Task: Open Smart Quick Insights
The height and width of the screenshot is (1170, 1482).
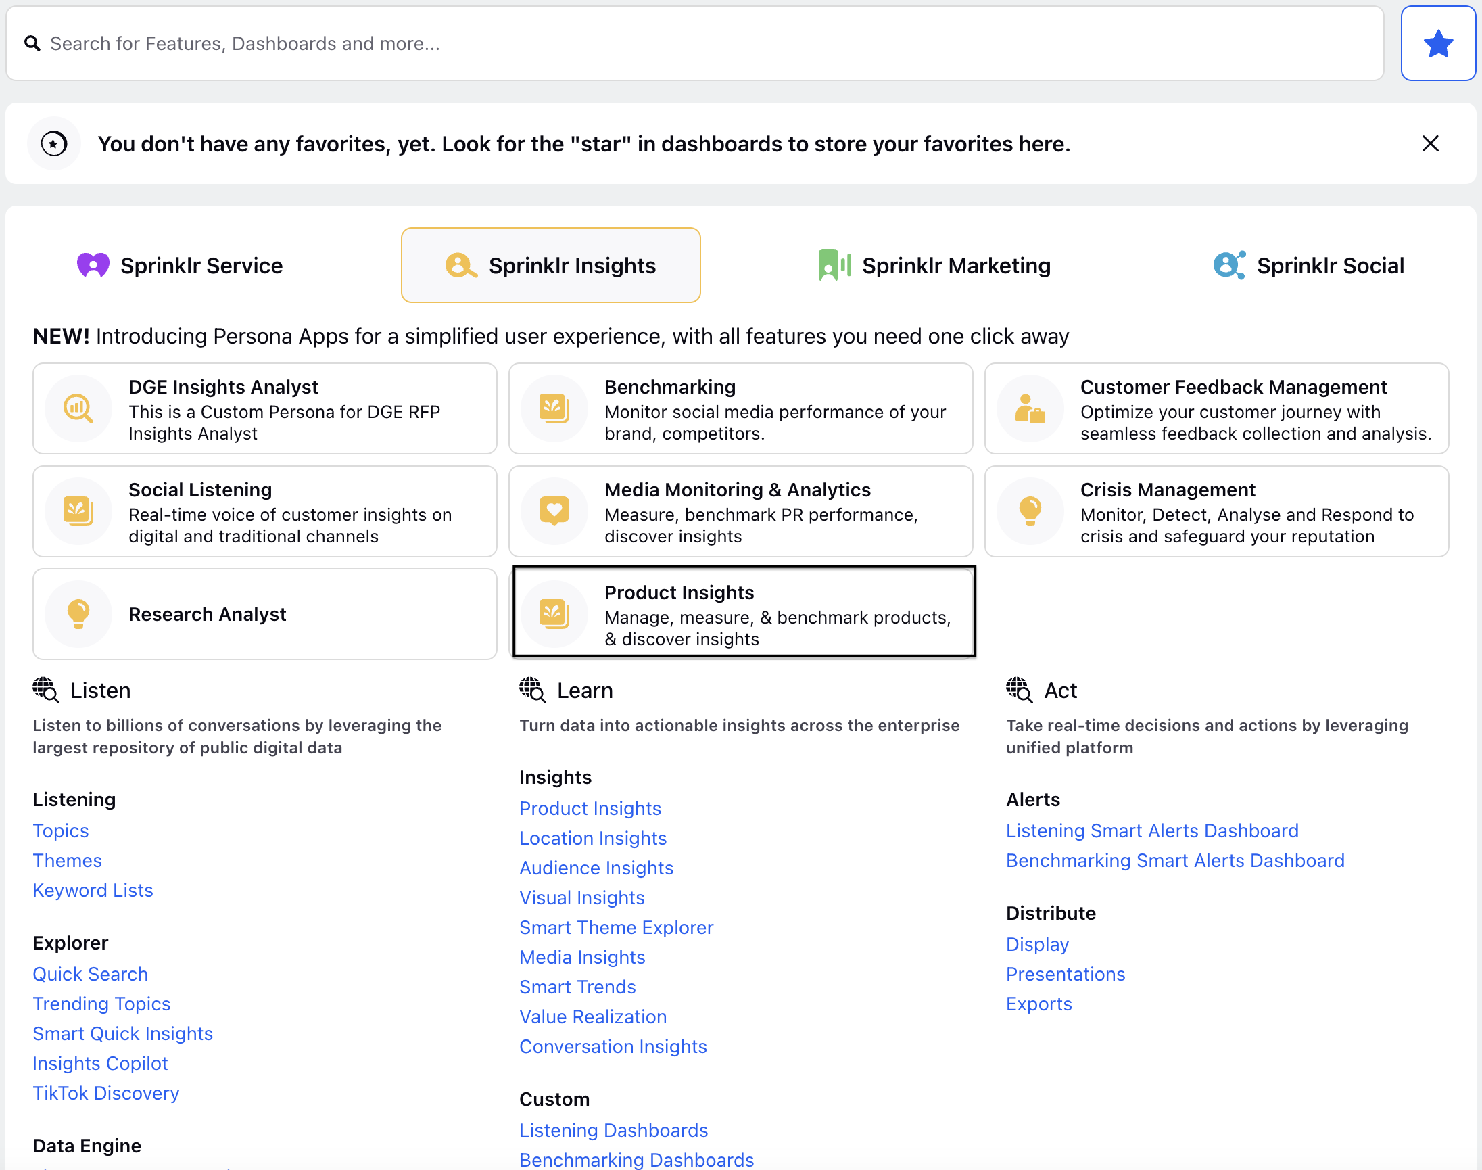Action: pyautogui.click(x=123, y=1033)
